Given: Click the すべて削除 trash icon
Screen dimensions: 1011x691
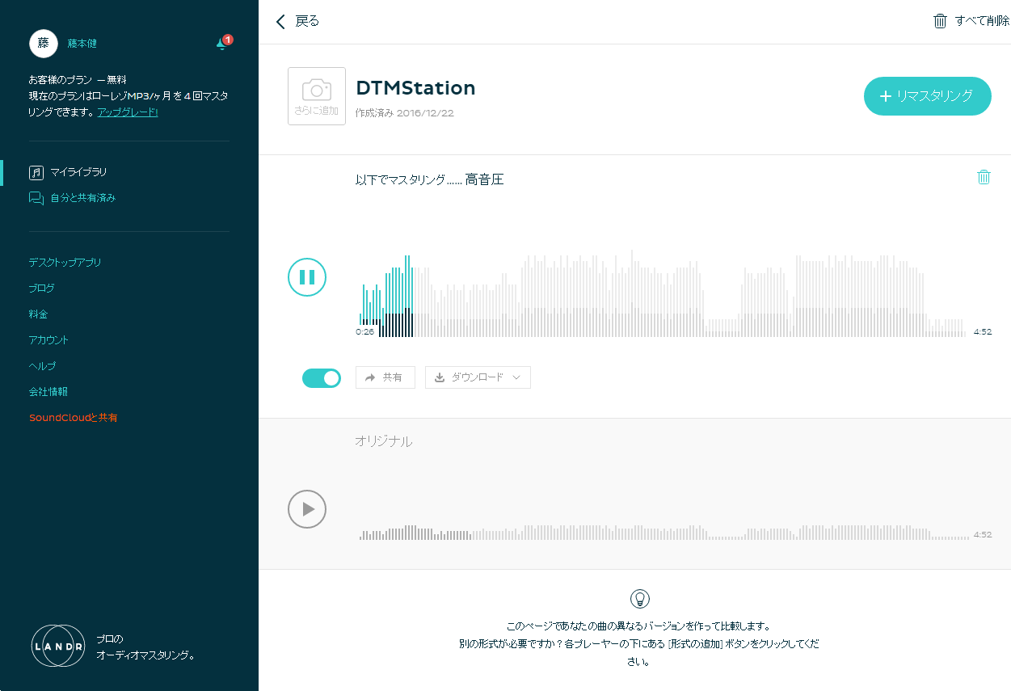Looking at the screenshot, I should point(940,22).
